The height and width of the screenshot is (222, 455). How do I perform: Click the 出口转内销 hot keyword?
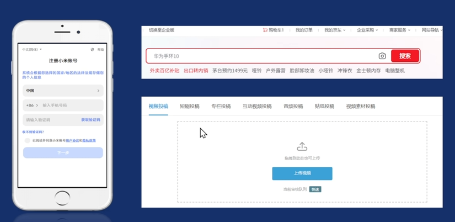pos(196,71)
